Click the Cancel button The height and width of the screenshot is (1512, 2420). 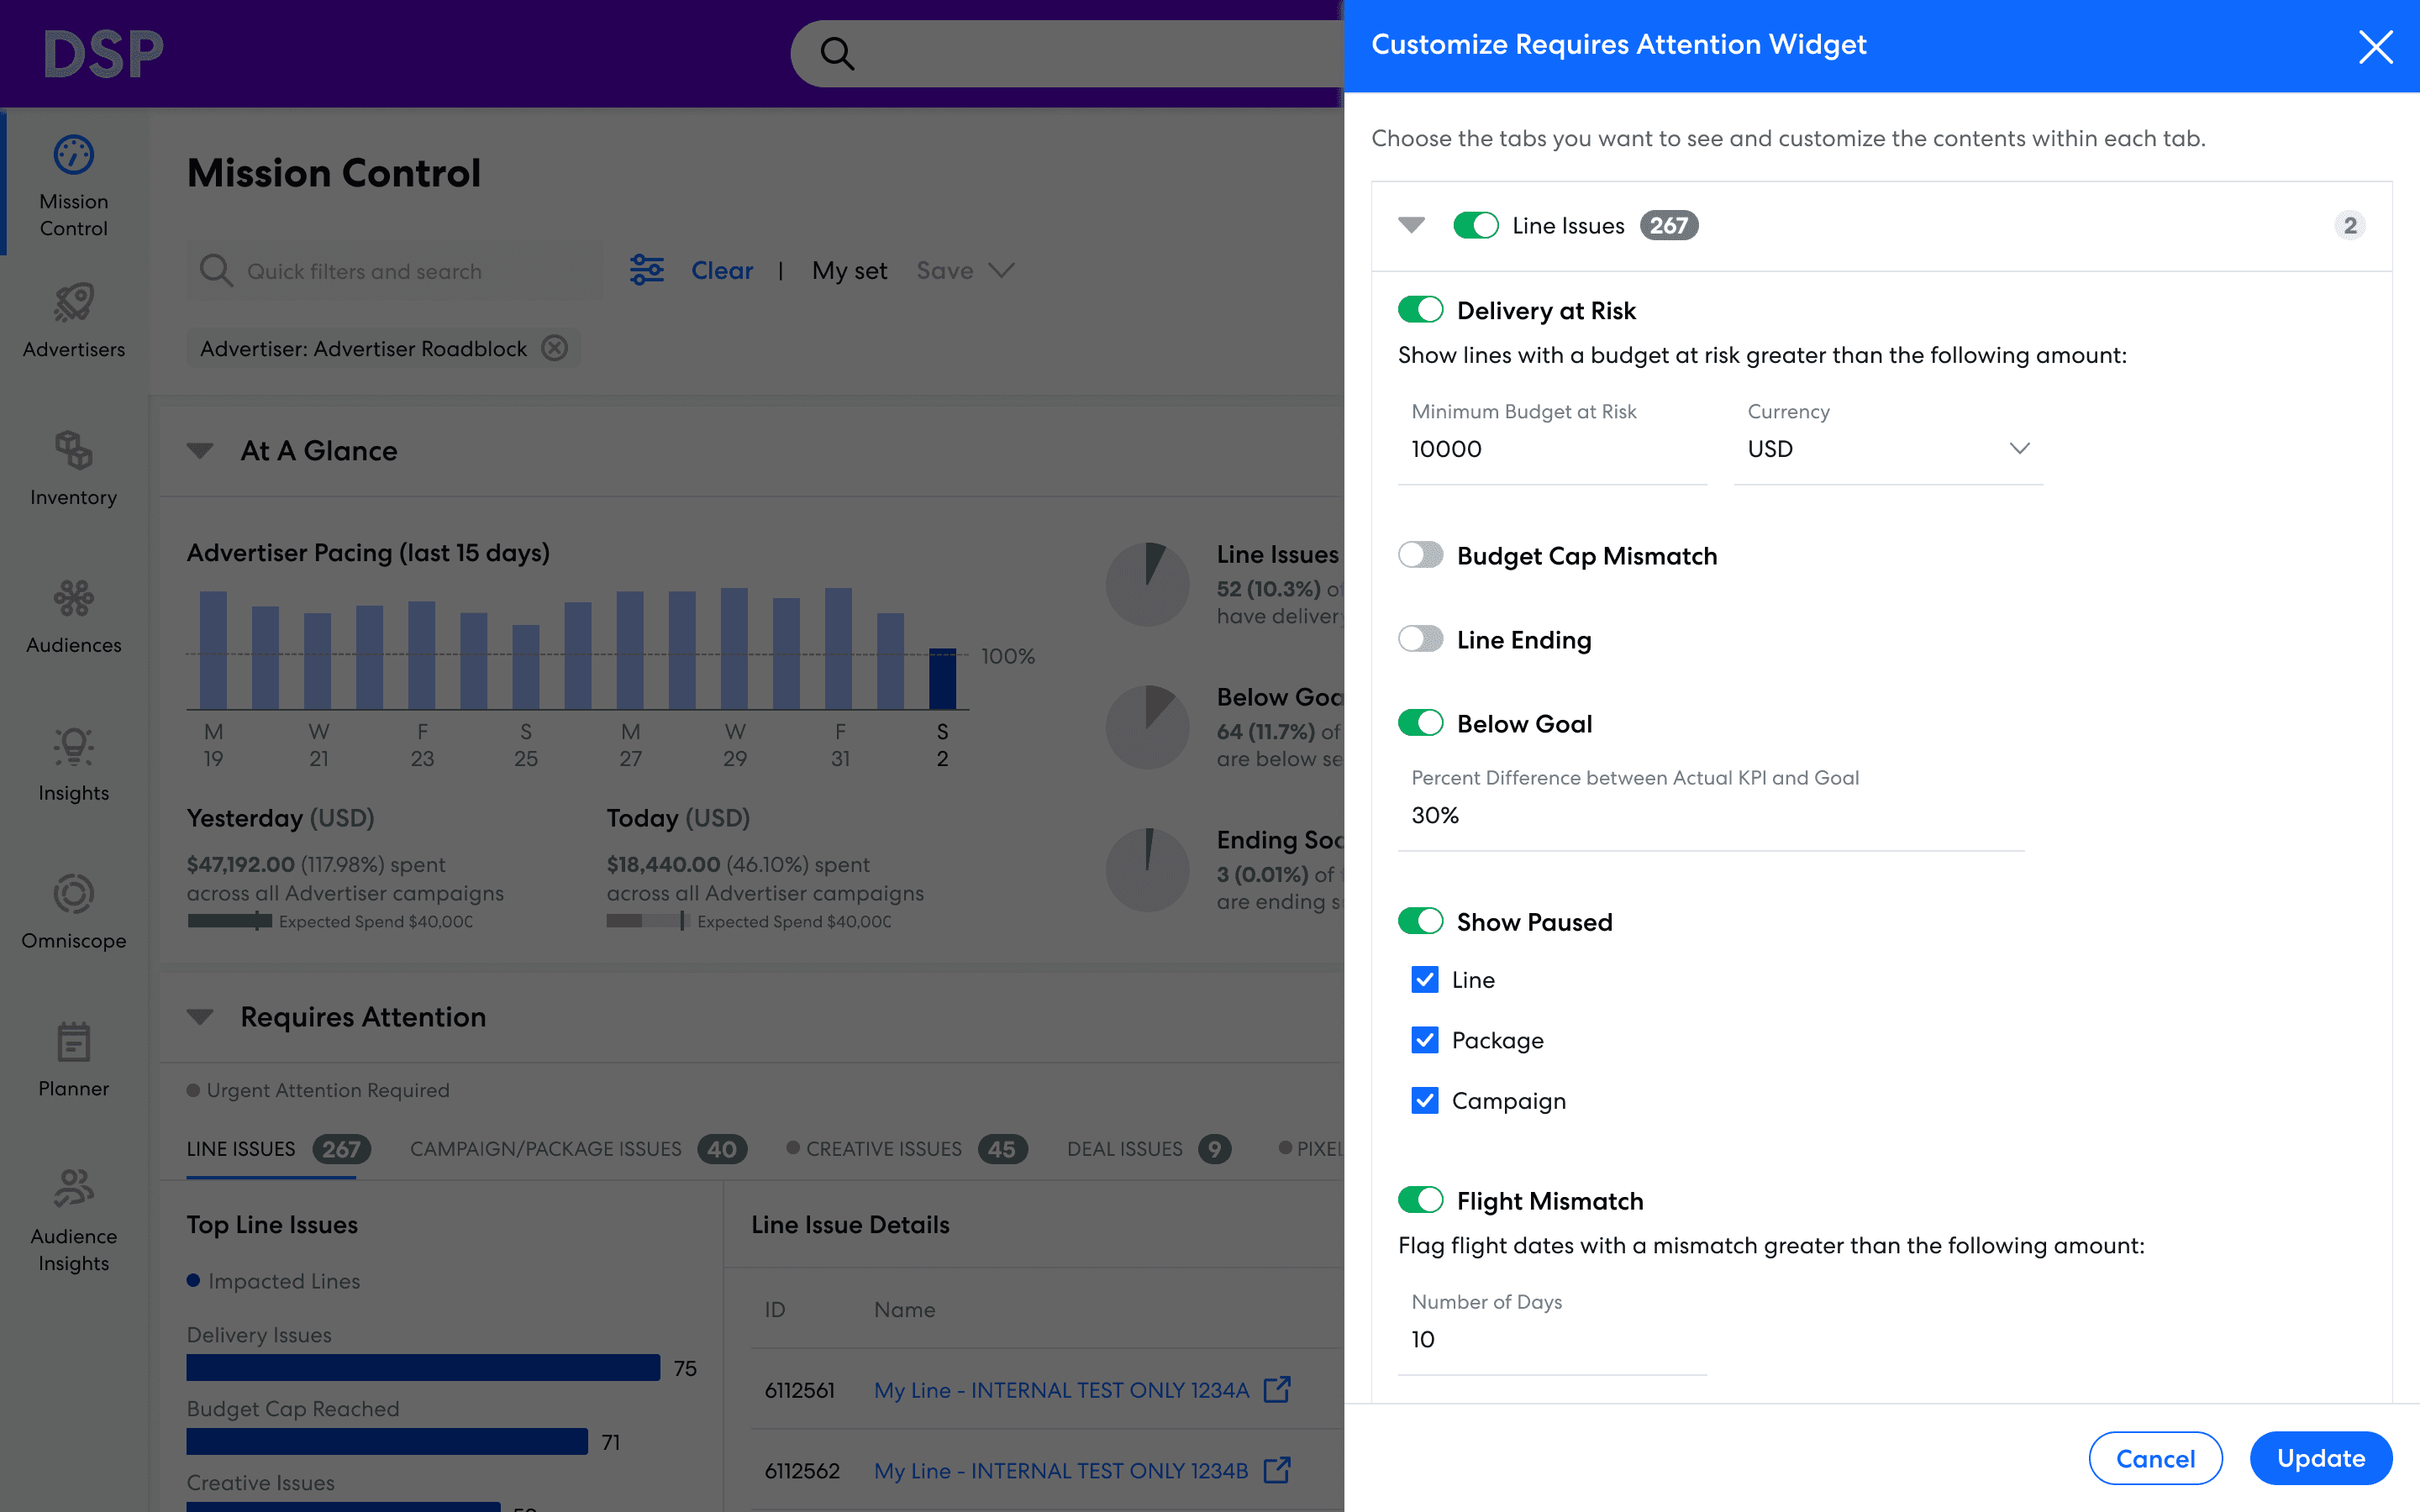(2155, 1458)
